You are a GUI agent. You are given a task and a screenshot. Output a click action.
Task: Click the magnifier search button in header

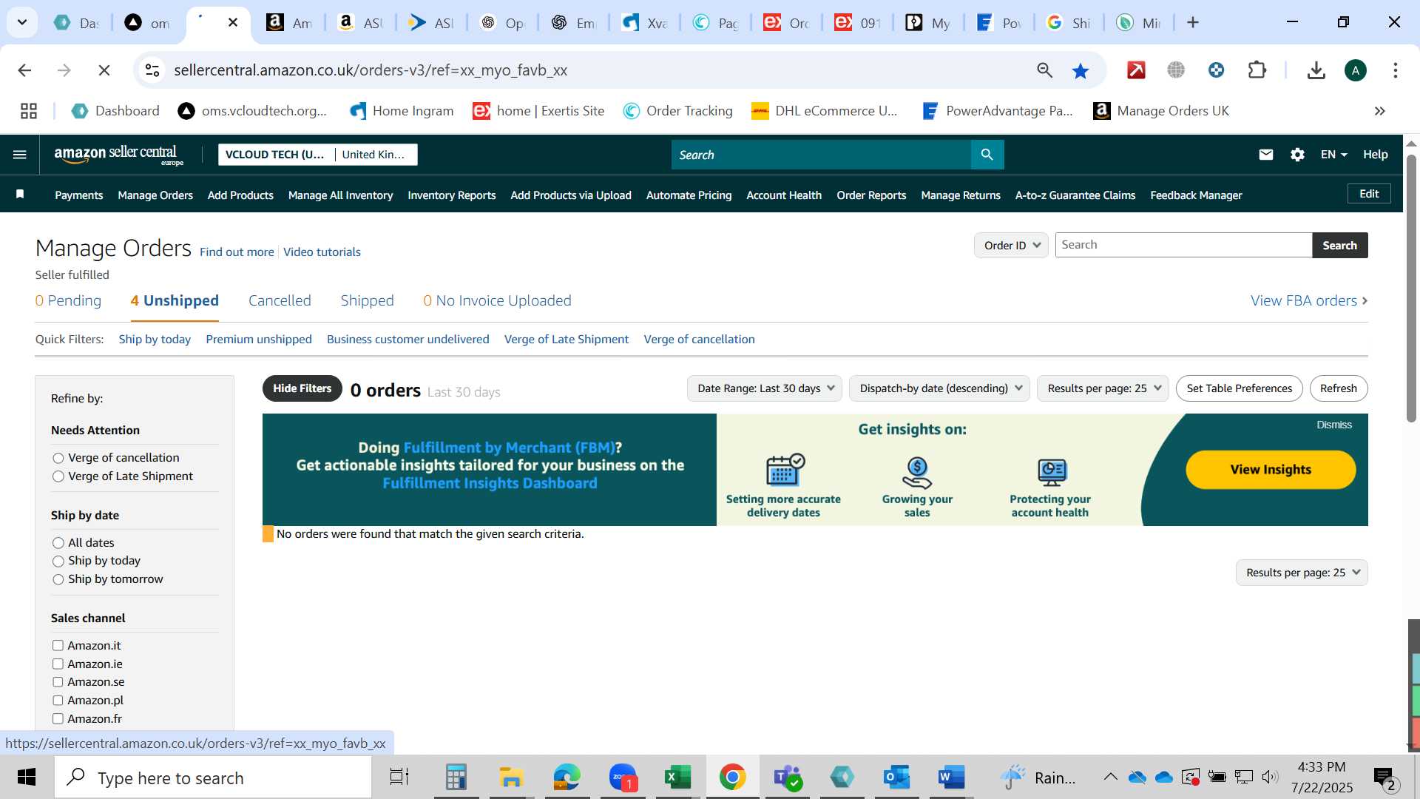(x=987, y=155)
